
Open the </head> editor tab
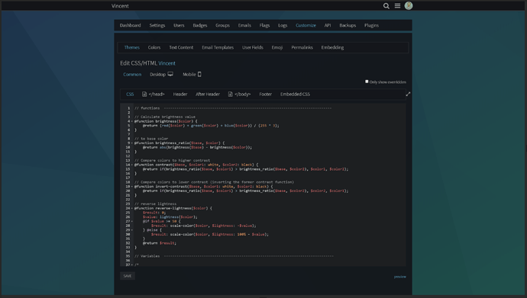[154, 95]
